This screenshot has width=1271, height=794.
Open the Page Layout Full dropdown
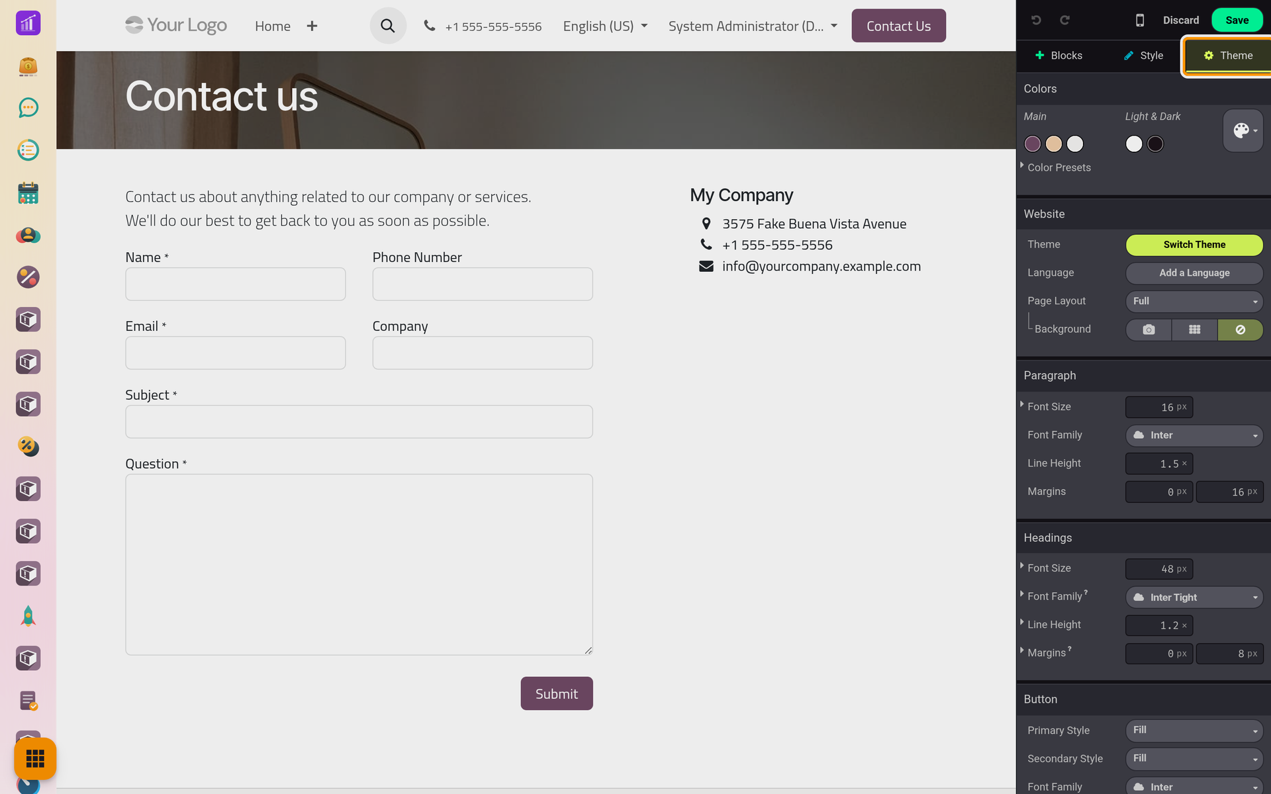(1194, 301)
